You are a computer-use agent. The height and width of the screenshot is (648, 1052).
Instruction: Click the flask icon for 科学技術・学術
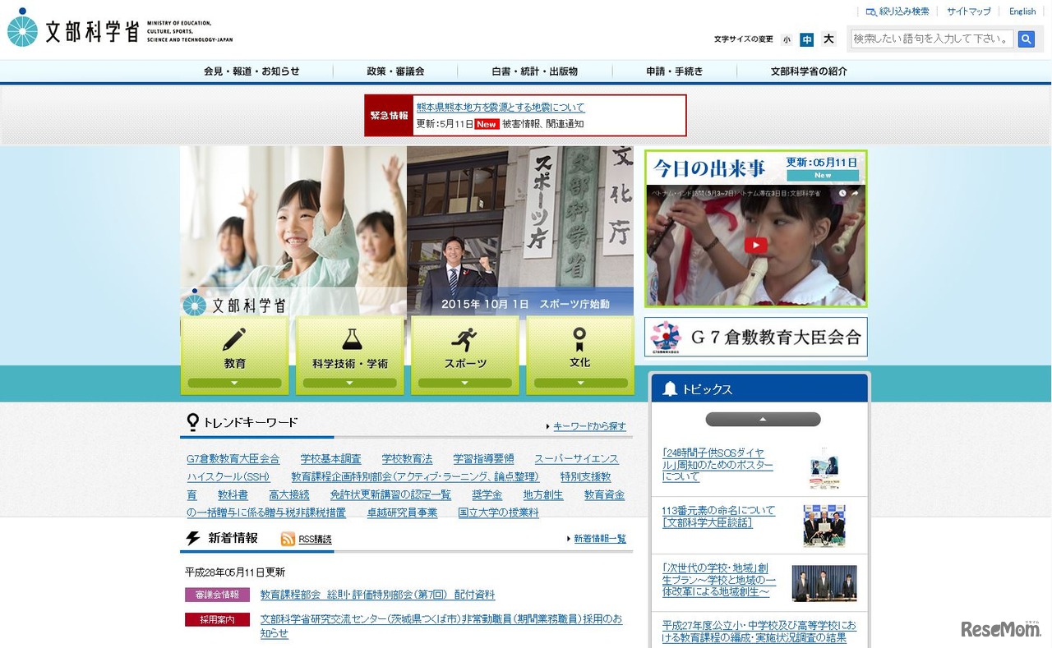[x=350, y=337]
